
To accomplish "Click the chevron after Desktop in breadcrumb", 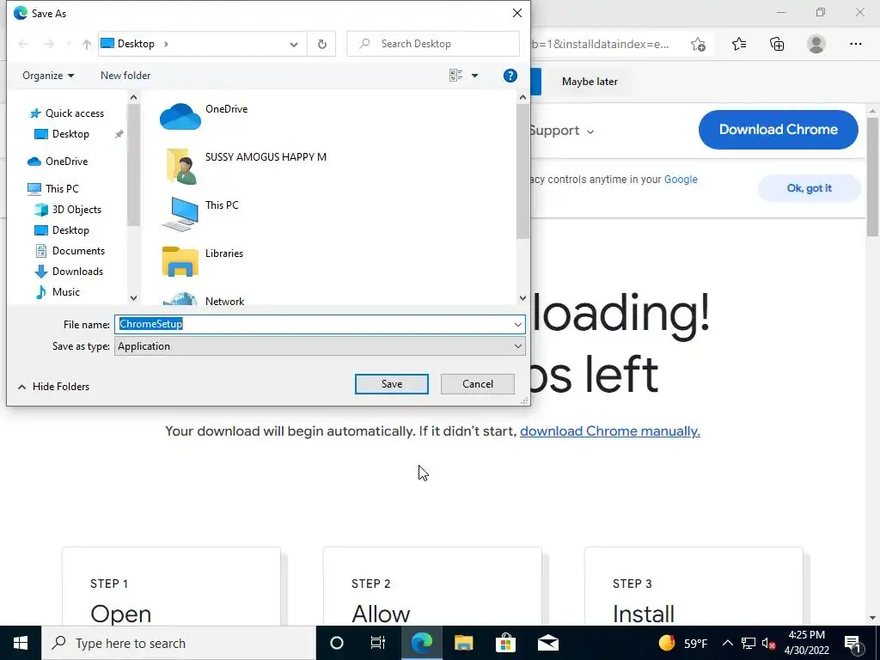I will point(166,44).
